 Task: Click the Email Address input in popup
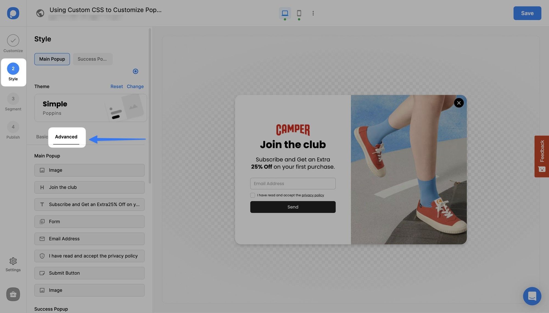[x=293, y=184]
